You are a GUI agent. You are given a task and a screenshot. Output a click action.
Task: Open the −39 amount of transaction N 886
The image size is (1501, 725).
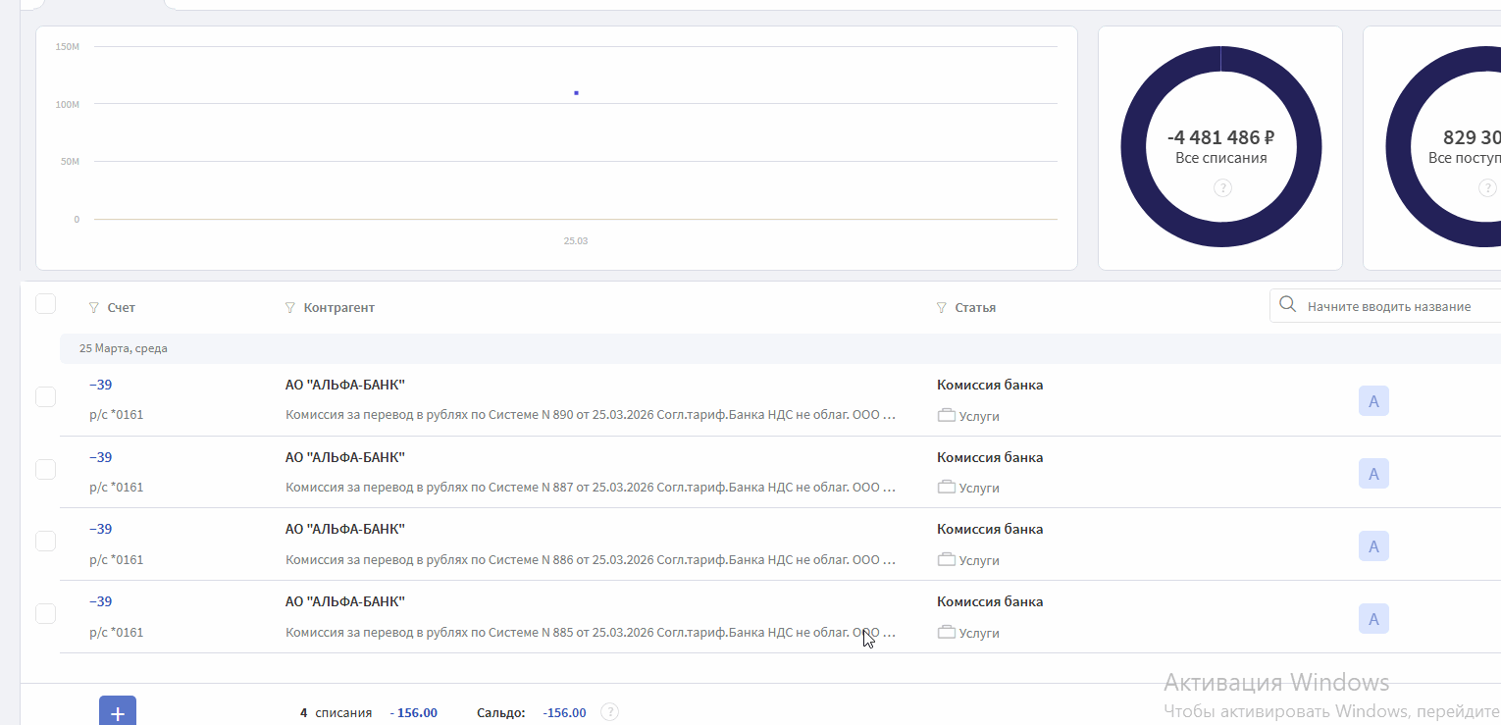[x=100, y=529]
